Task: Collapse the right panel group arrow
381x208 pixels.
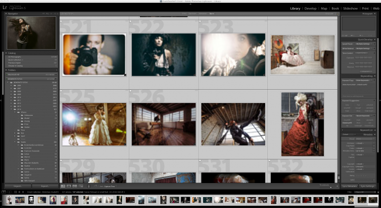Action: tap(380, 100)
